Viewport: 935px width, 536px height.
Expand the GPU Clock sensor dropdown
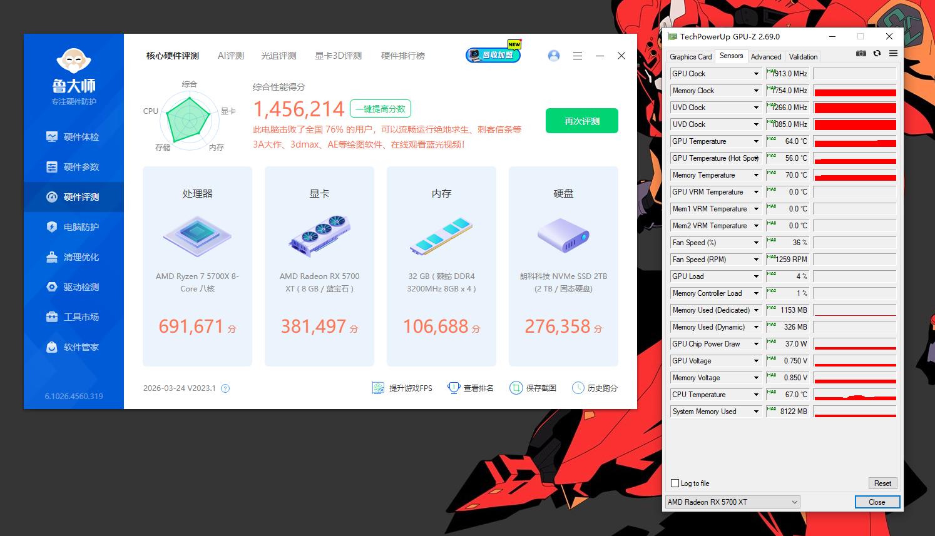(756, 74)
